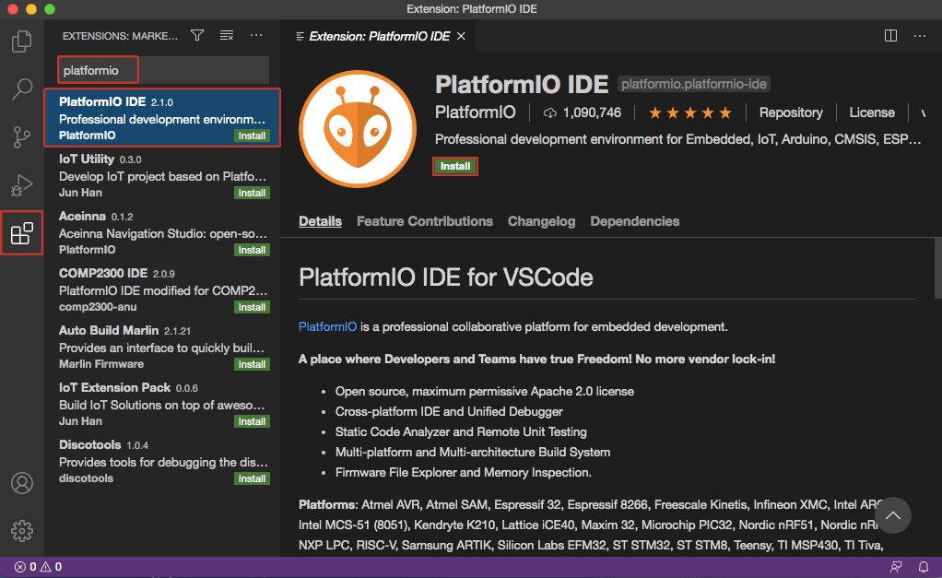Open the Source Control view
Screen dimensions: 942x578
coord(22,136)
